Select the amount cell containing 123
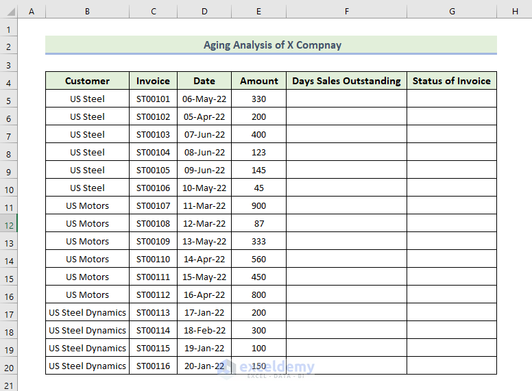 point(258,152)
